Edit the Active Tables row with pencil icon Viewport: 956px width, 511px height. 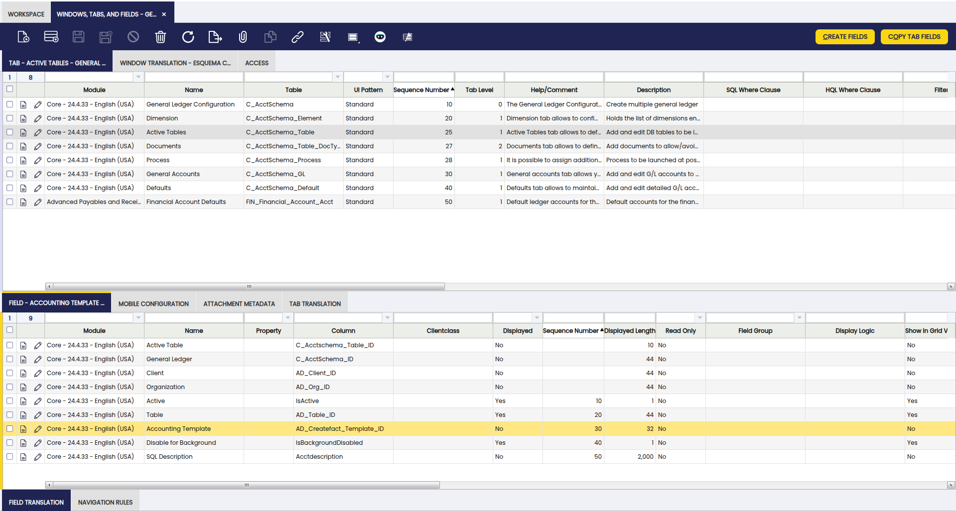[38, 132]
